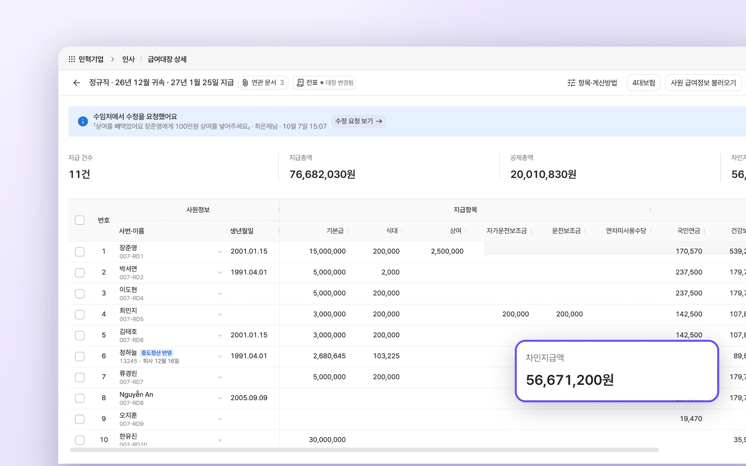Screen dimensions: 746x466
Task: Open 전표 대장 변경됨 button
Action: pyautogui.click(x=324, y=83)
